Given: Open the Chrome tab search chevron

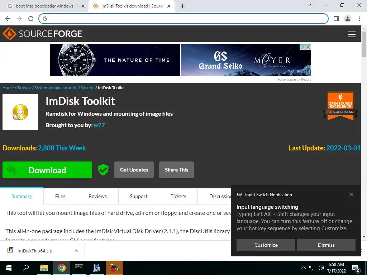Looking at the screenshot, I should click(309, 5).
